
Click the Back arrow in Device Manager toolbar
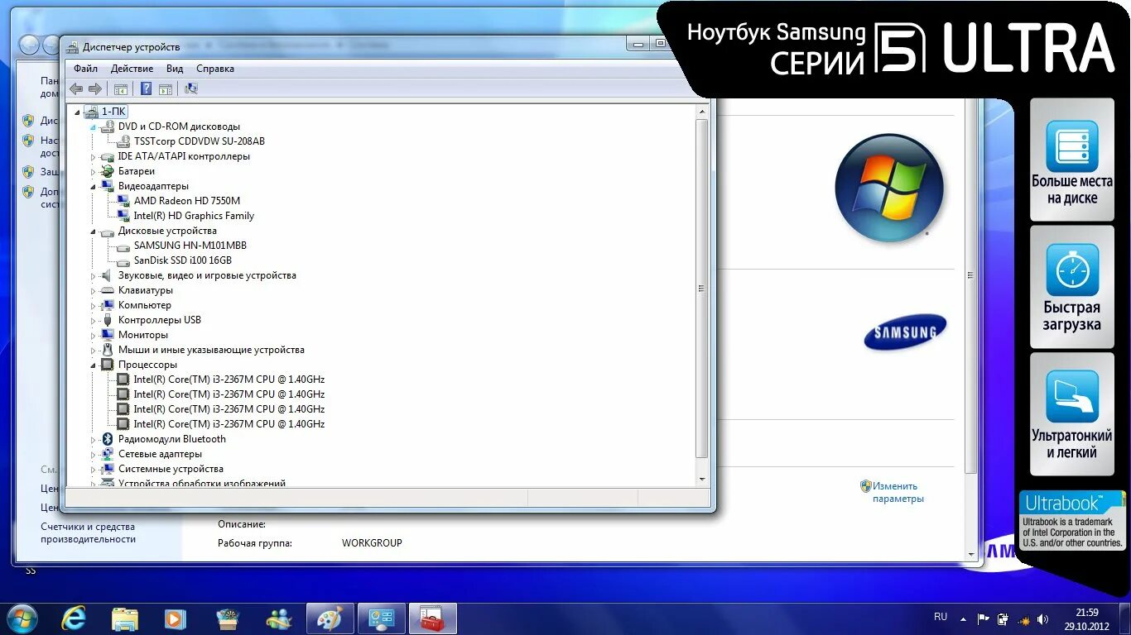click(x=76, y=88)
